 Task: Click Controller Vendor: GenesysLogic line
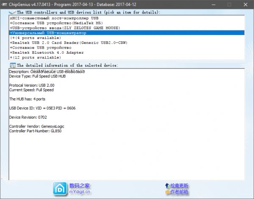(37, 126)
